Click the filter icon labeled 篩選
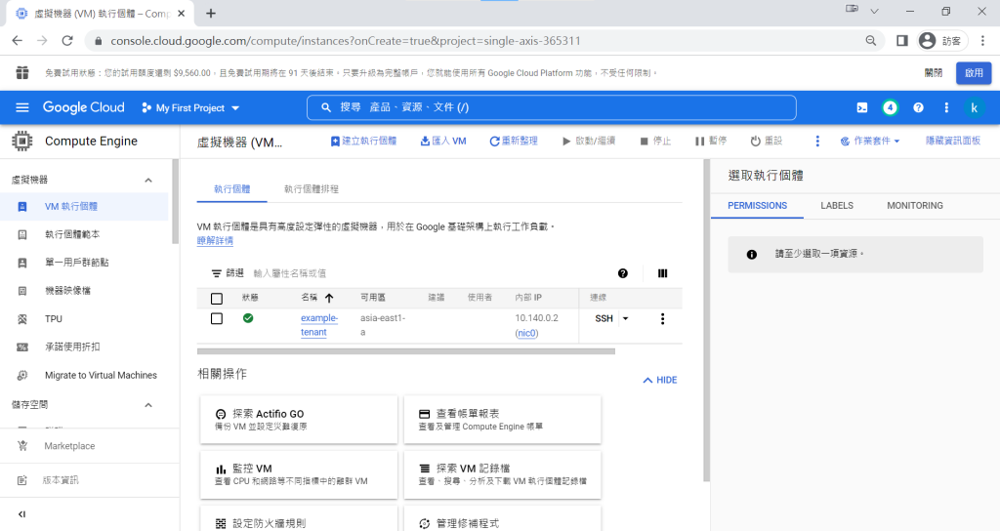The width and height of the screenshot is (1000, 531). coord(216,273)
